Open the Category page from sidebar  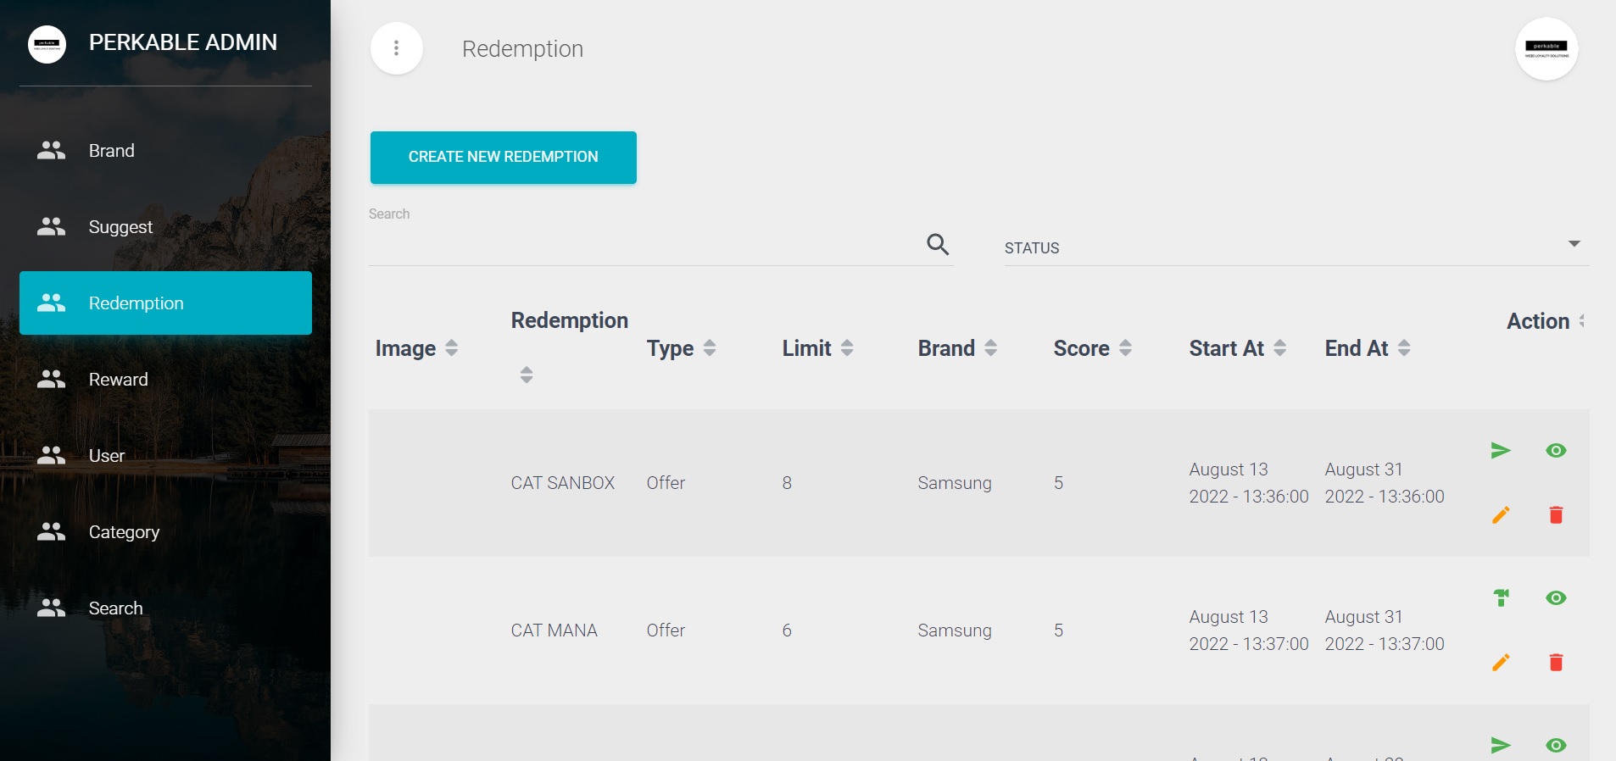point(124,532)
